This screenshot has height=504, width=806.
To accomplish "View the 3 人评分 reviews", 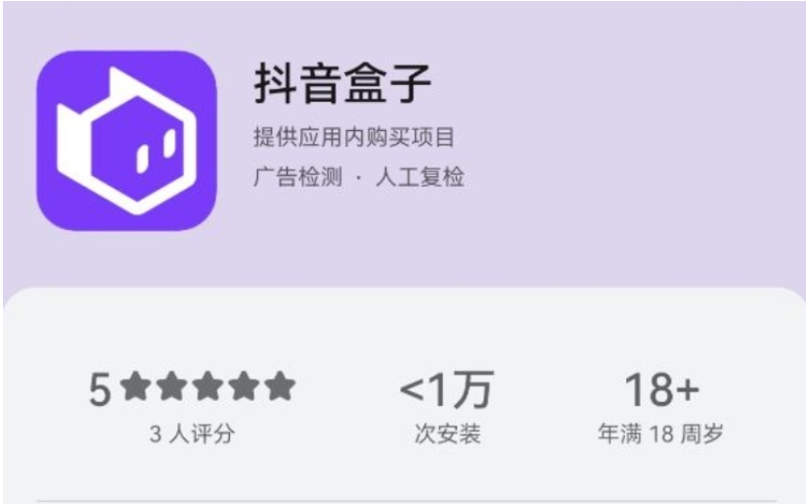I will tap(193, 434).
